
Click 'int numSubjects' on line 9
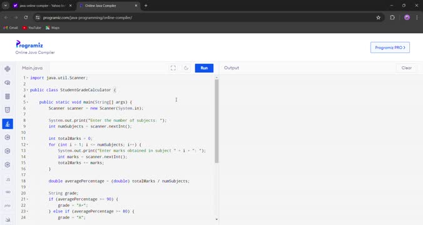click(x=66, y=126)
